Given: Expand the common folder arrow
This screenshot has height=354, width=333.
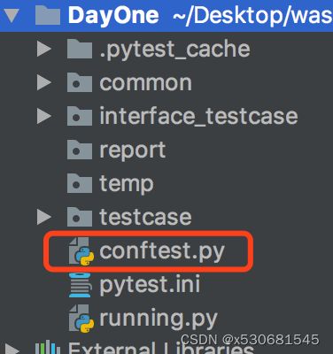Looking at the screenshot, I should [44, 83].
